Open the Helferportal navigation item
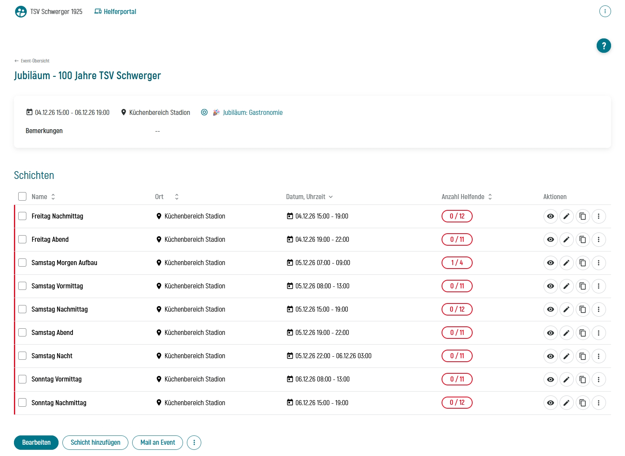 pyautogui.click(x=116, y=12)
